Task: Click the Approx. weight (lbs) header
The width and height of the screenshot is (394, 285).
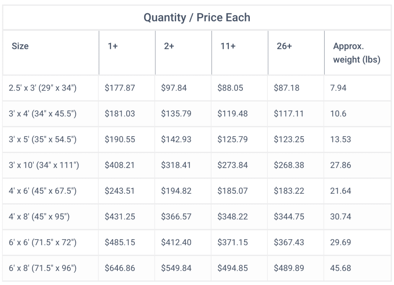Action: 357,53
